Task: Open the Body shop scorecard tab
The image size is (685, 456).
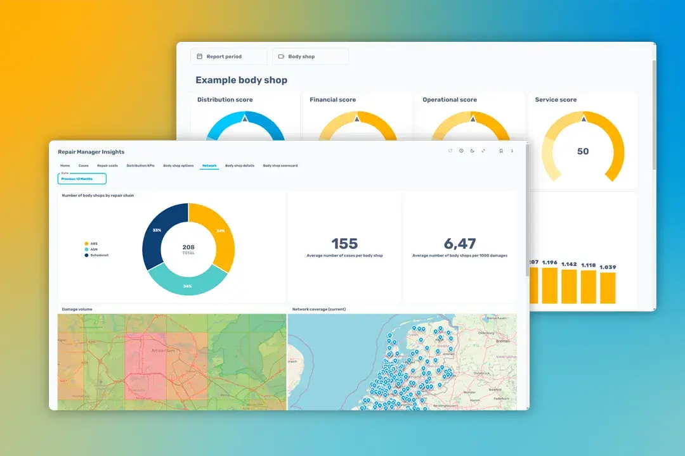Action: [280, 166]
